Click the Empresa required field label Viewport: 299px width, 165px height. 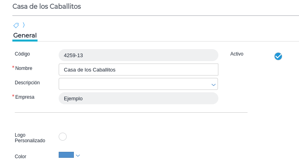pyautogui.click(x=25, y=97)
